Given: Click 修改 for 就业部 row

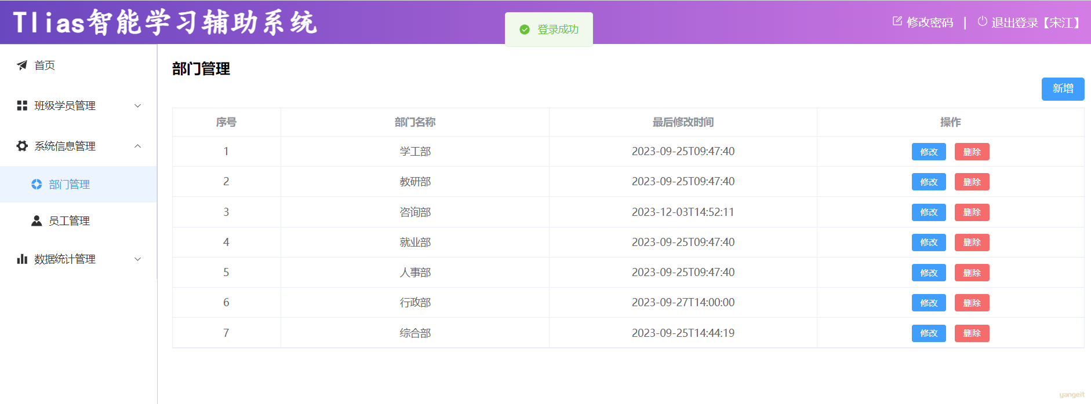Looking at the screenshot, I should 929,243.
